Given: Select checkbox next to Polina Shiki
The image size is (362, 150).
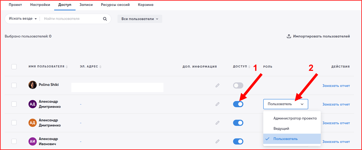Looking at the screenshot, I should [14, 85].
